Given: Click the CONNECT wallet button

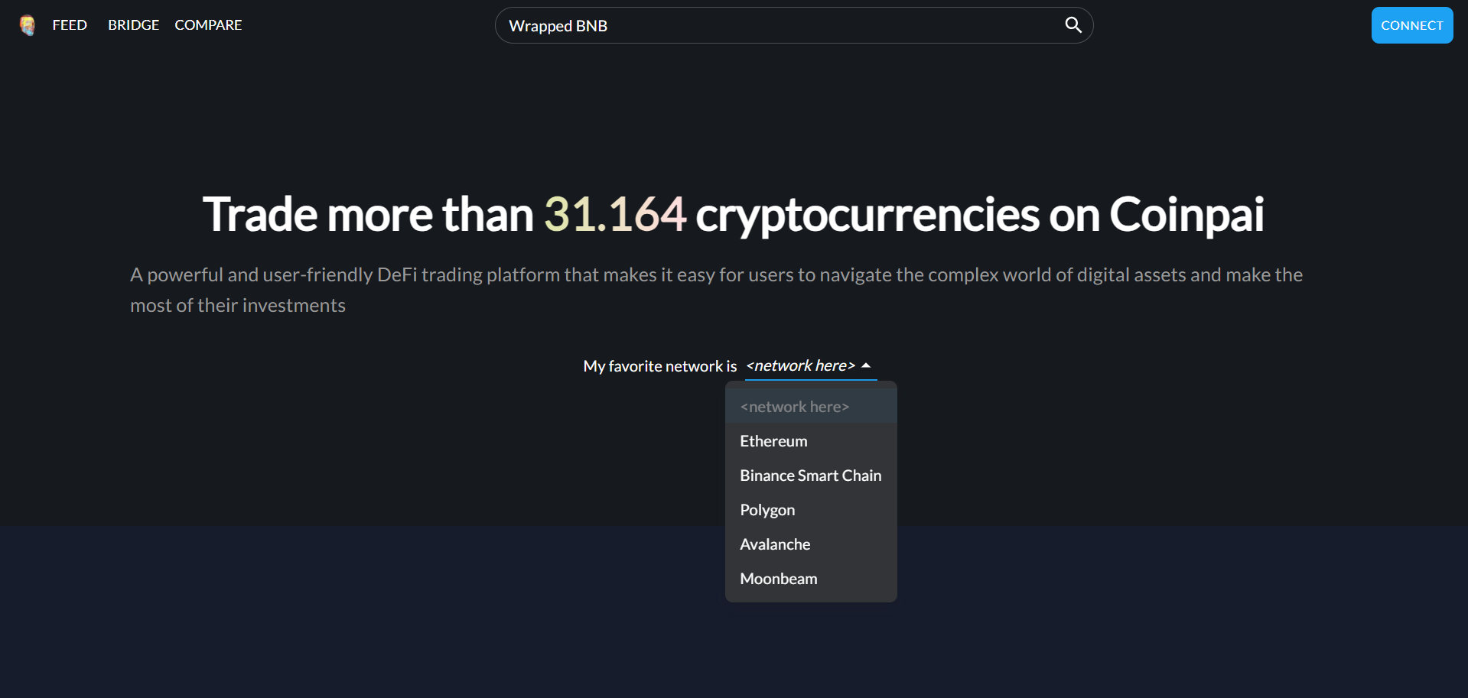Looking at the screenshot, I should click(1412, 25).
